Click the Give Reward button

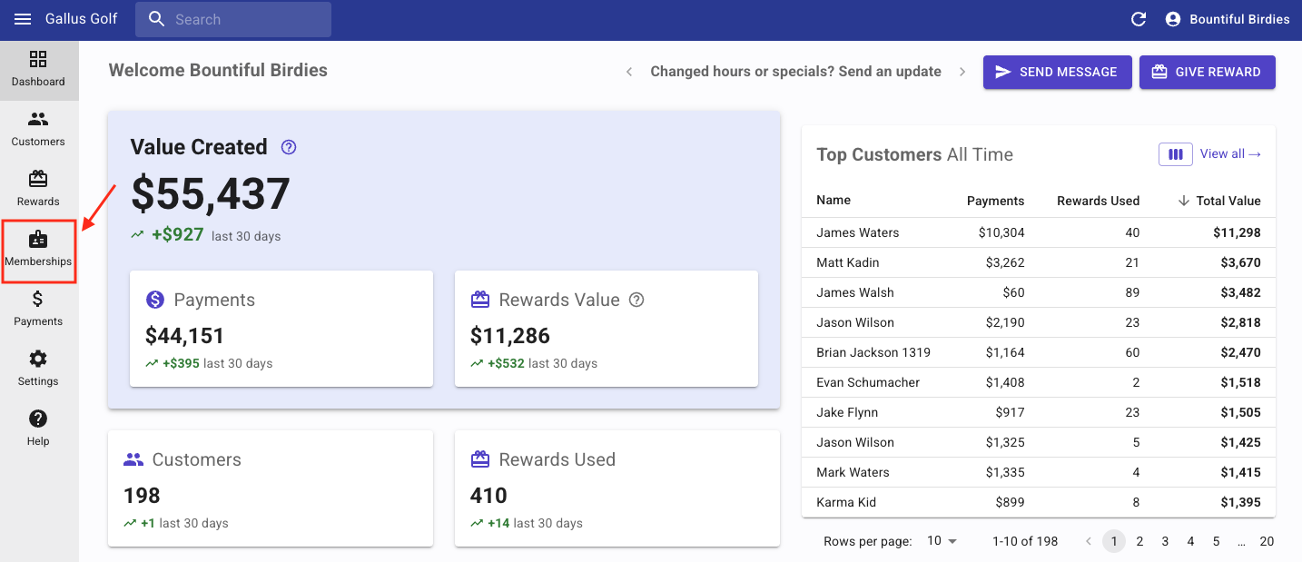click(1207, 72)
